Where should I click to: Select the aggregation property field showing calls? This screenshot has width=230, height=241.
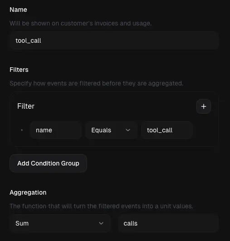tap(168, 223)
